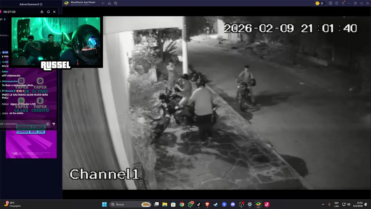Image resolution: width=371 pixels, height=209 pixels.
Task: Open the volume control tray icon
Action: pos(348,204)
